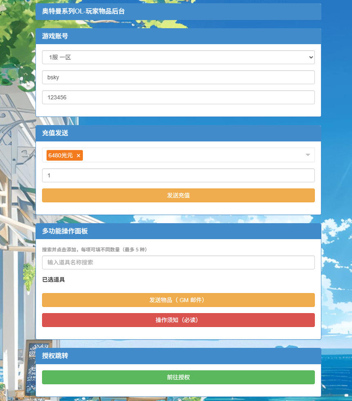Open the server dropdown showing 1服 一区
Image resolution: width=352 pixels, height=401 pixels.
178,57
